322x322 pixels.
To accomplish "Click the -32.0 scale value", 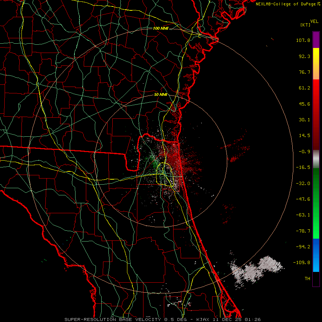I will click(303, 184).
